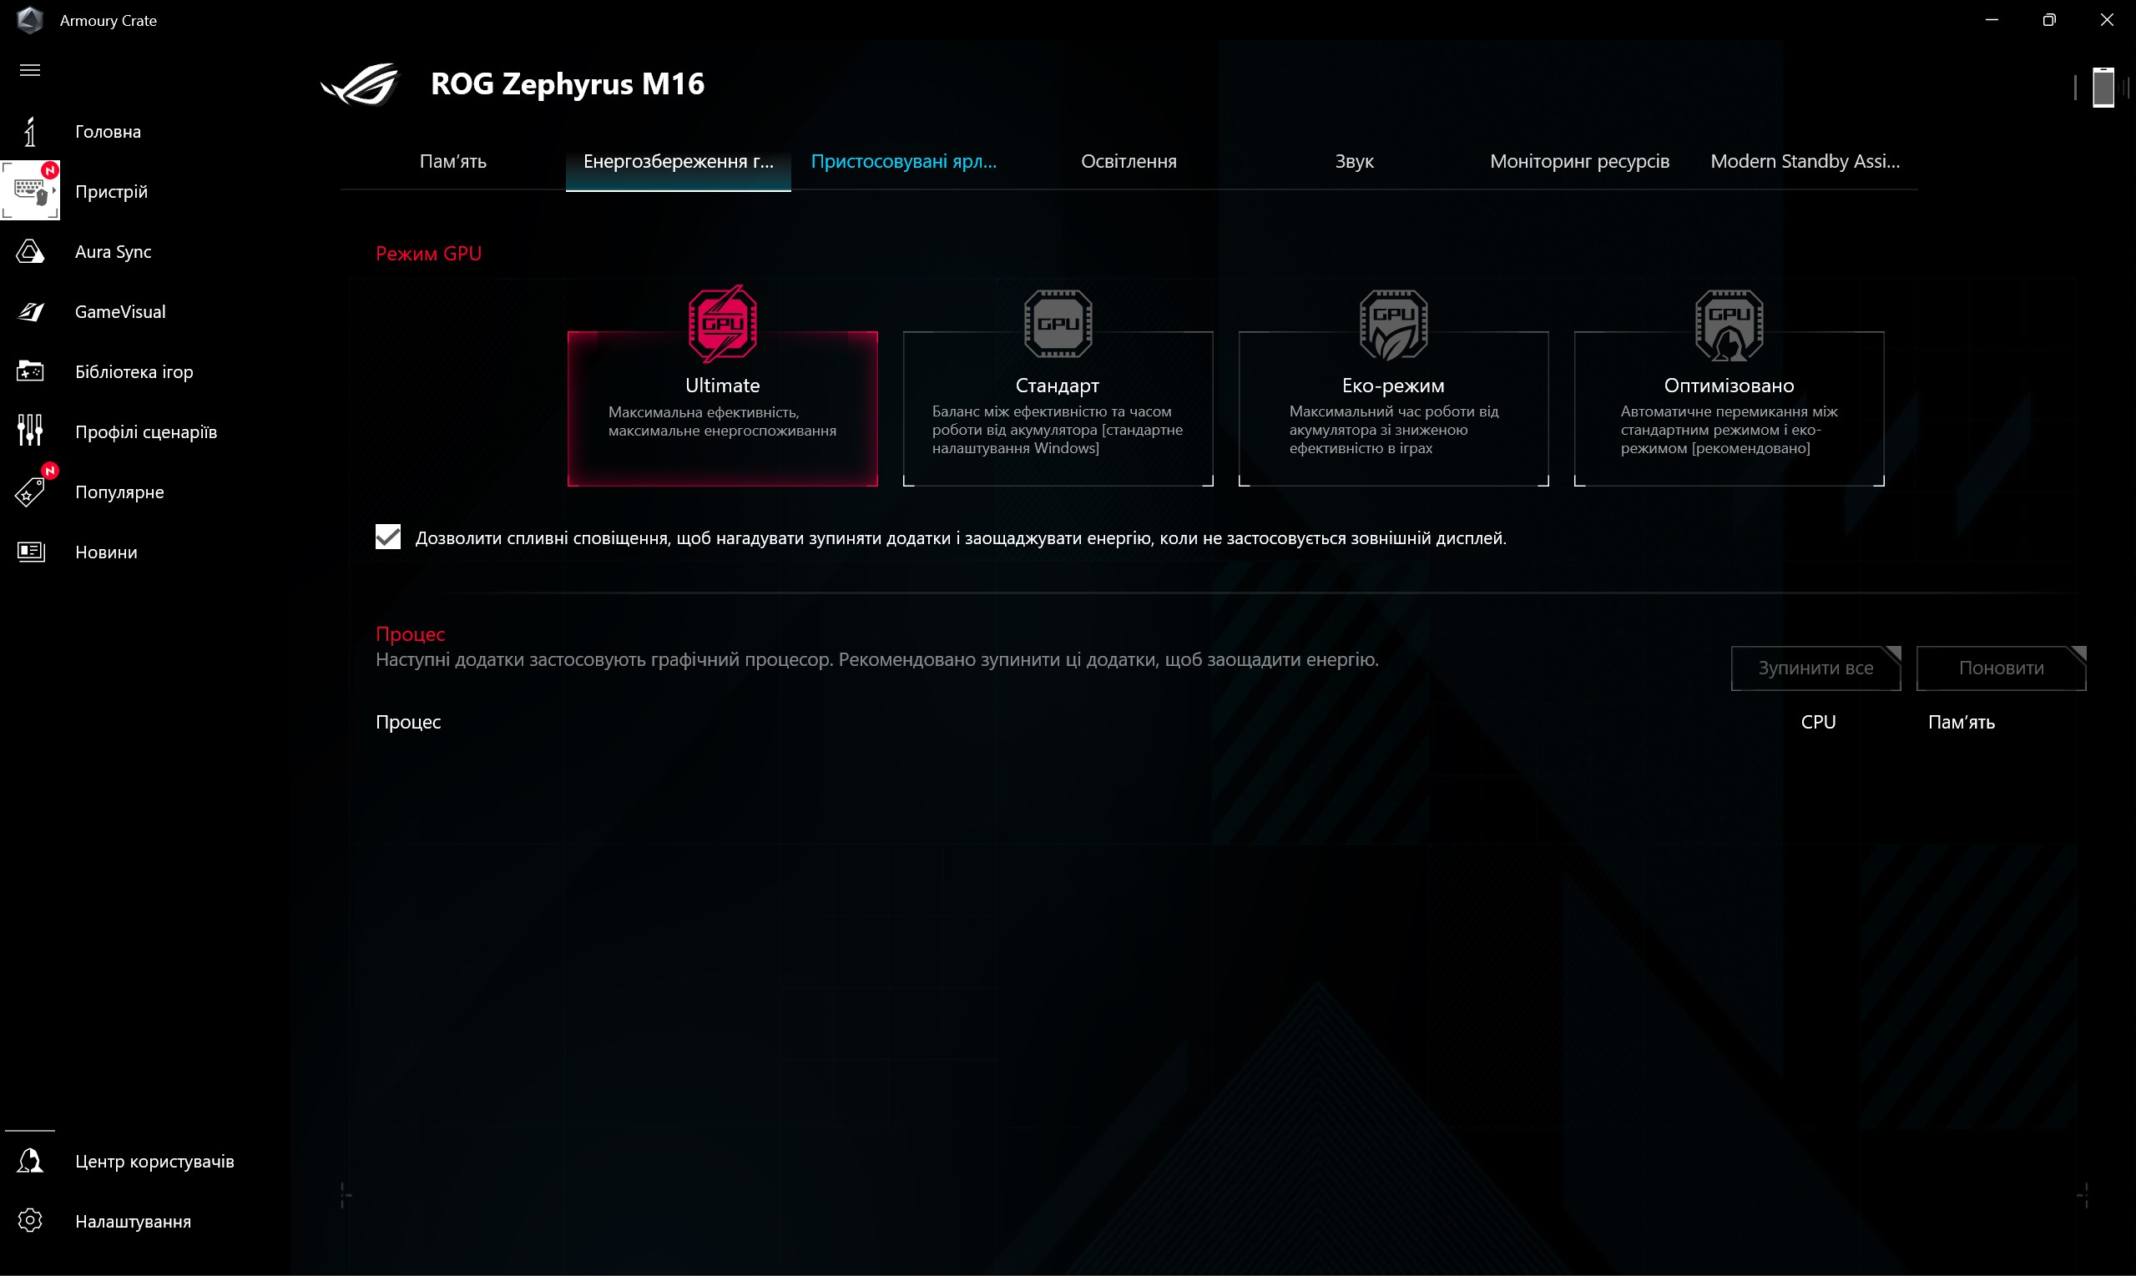Open the Налаштування gear icon
This screenshot has height=1276, width=2136.
(30, 1221)
